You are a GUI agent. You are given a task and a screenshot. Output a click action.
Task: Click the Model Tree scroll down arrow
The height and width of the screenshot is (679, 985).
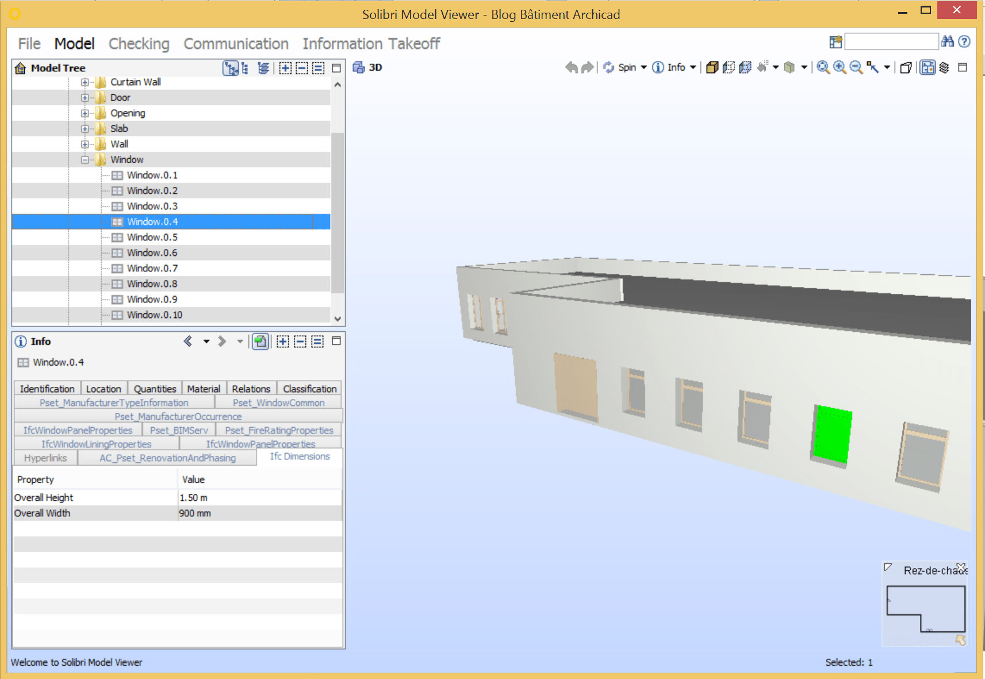pos(338,319)
